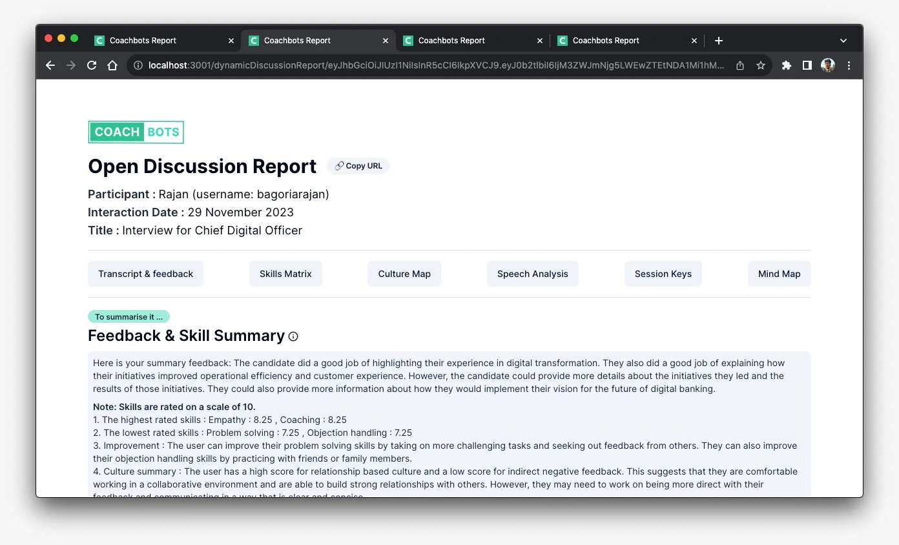
Task: Open the browser side panel icon
Action: click(x=807, y=65)
